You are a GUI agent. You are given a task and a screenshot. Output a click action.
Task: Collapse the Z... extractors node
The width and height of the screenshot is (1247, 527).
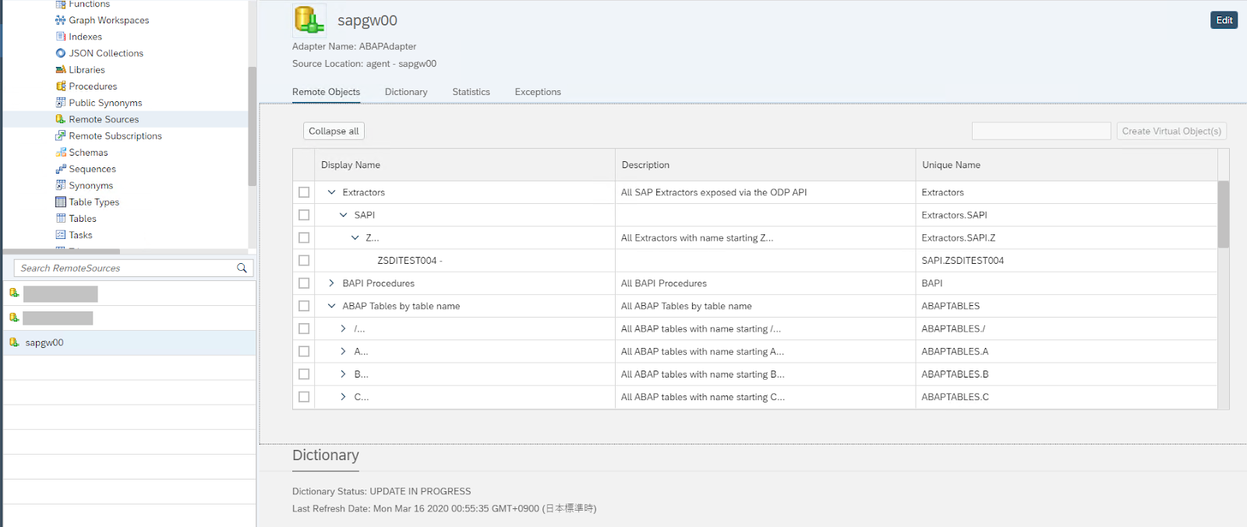click(x=355, y=237)
